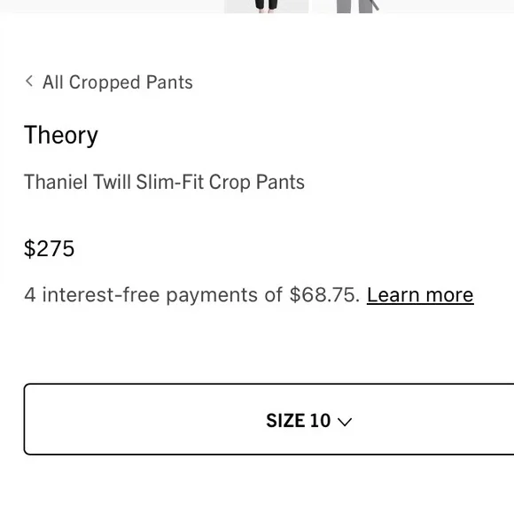Click the back chevron beside All Cropped Pants
This screenshot has width=514, height=514.
[29, 81]
